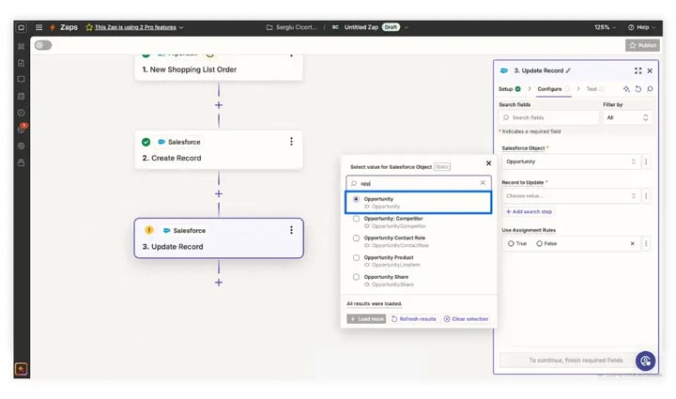The width and height of the screenshot is (676, 399).
Task: Click the Search fields input
Action: 549,117
